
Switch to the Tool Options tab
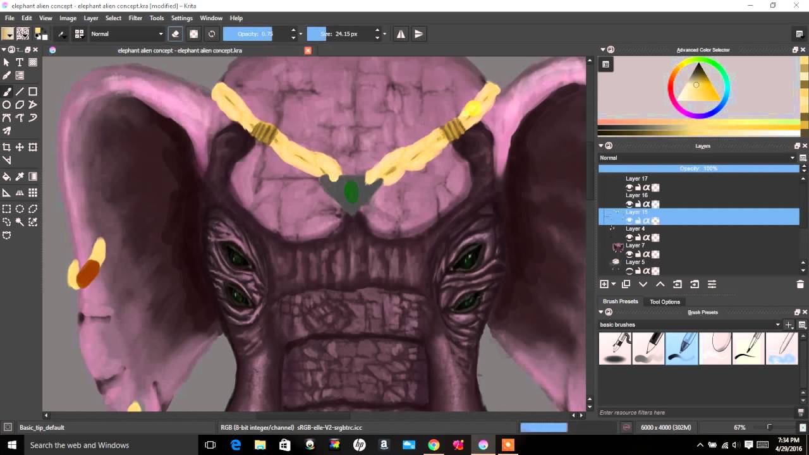(x=665, y=301)
